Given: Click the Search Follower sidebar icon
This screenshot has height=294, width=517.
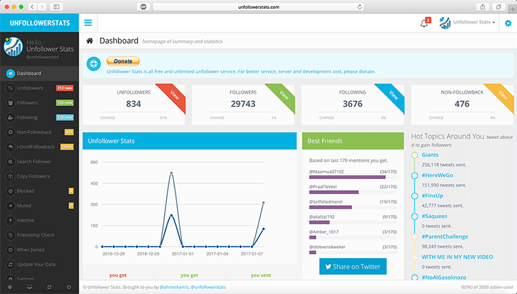Looking at the screenshot, I should tap(10, 161).
